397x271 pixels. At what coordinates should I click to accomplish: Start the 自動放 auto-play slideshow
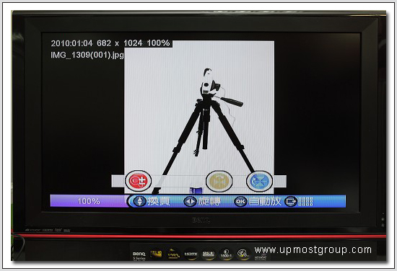point(265,201)
